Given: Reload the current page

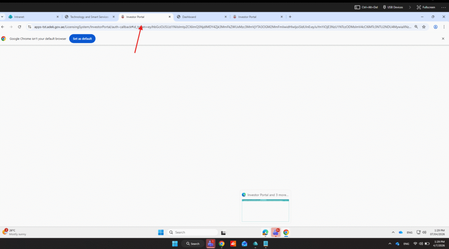Looking at the screenshot, I should point(19,27).
